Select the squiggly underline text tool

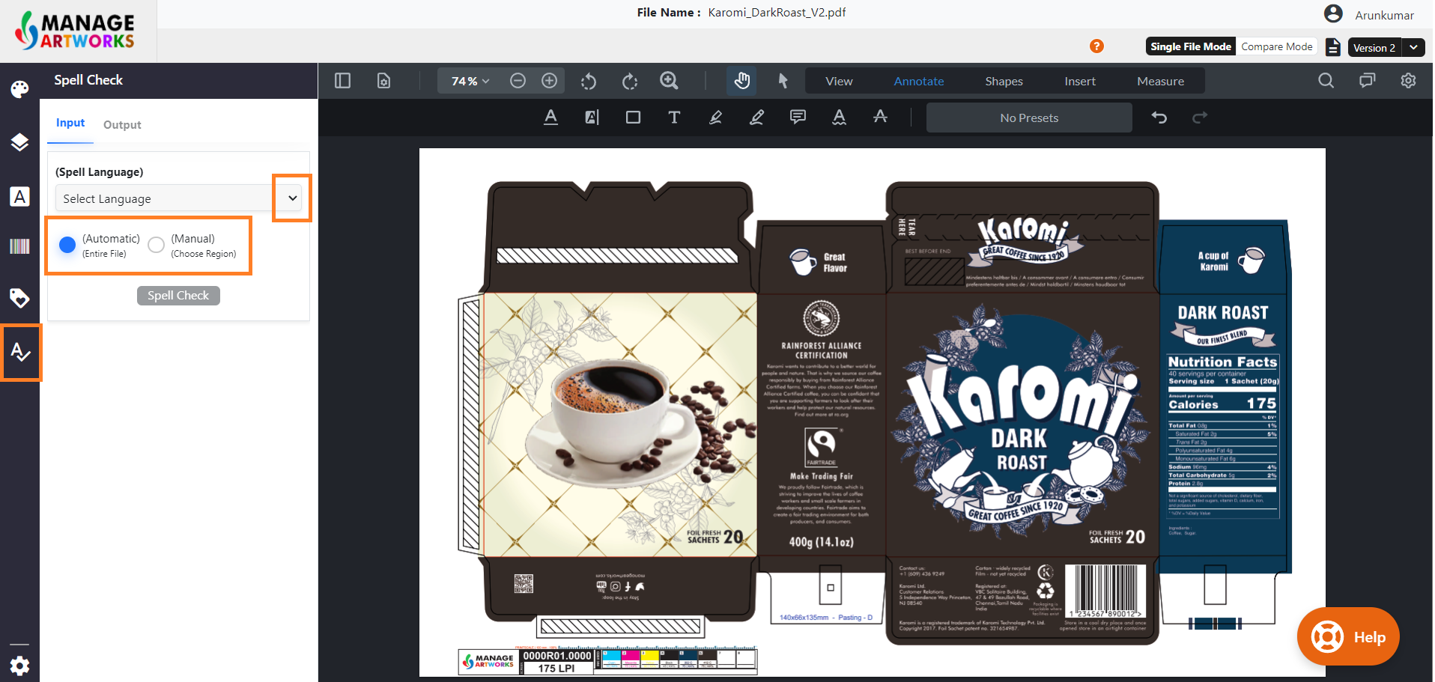pos(839,118)
